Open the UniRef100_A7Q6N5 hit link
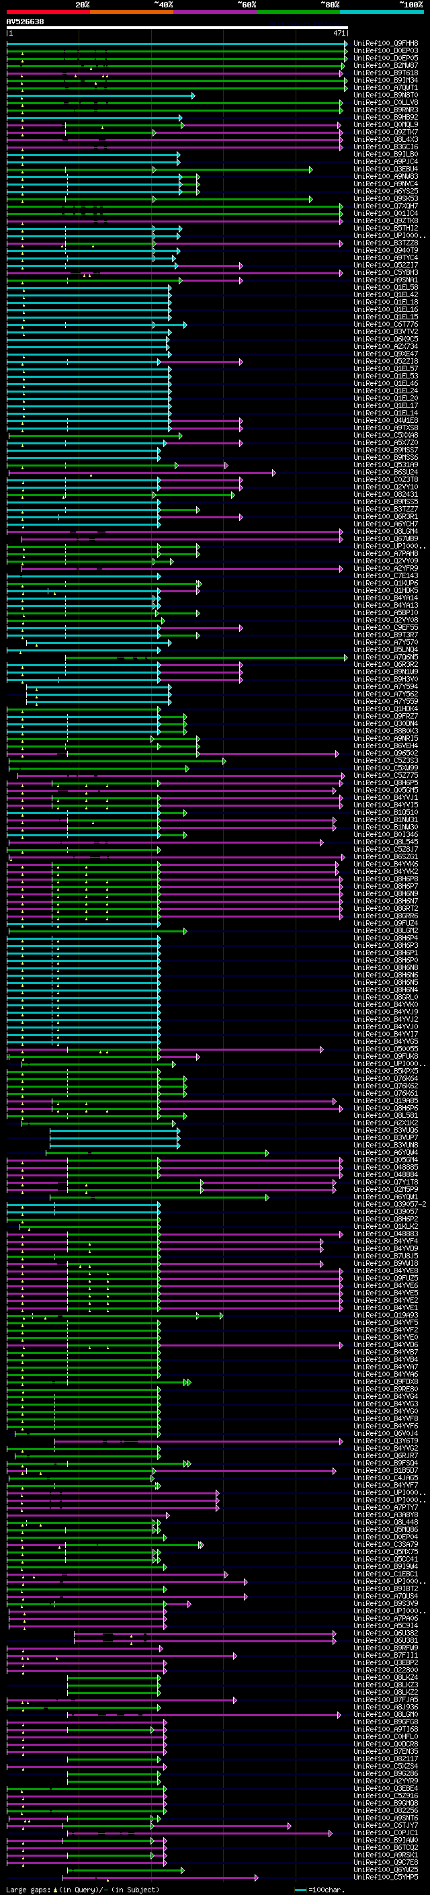Image resolution: width=430 pixels, height=1895 pixels. (386, 657)
